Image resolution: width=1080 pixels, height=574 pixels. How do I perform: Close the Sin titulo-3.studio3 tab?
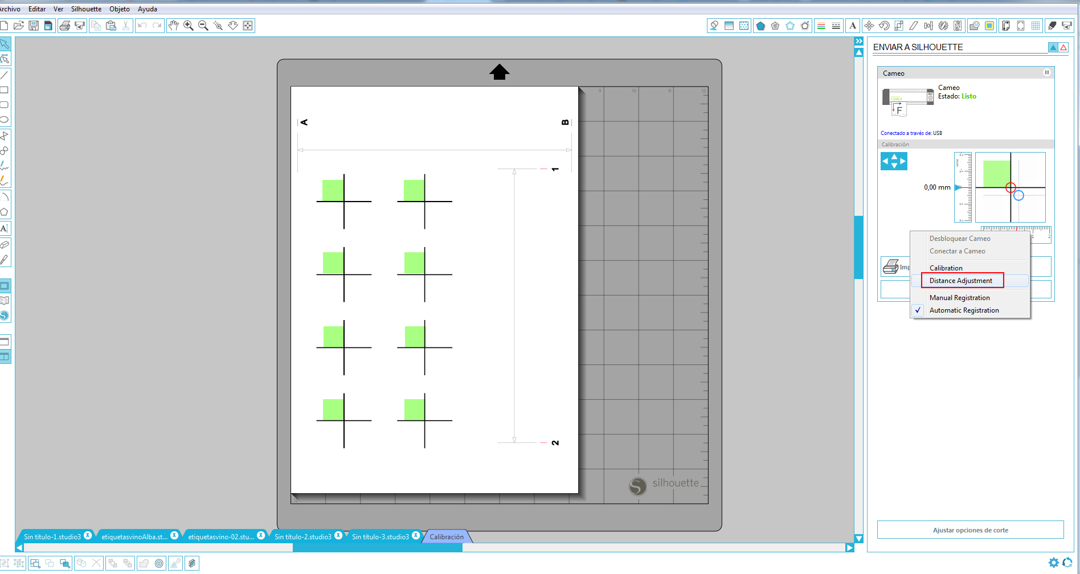(416, 535)
